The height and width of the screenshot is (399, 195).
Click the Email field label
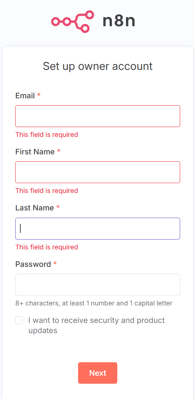(25, 96)
